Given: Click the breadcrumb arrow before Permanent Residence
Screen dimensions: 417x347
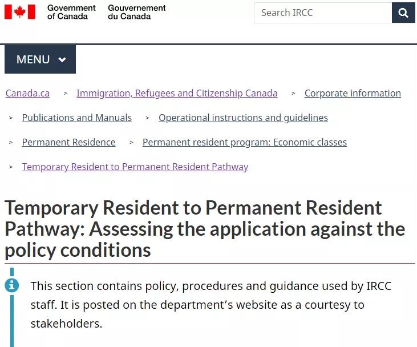Looking at the screenshot, I should (x=11, y=142).
